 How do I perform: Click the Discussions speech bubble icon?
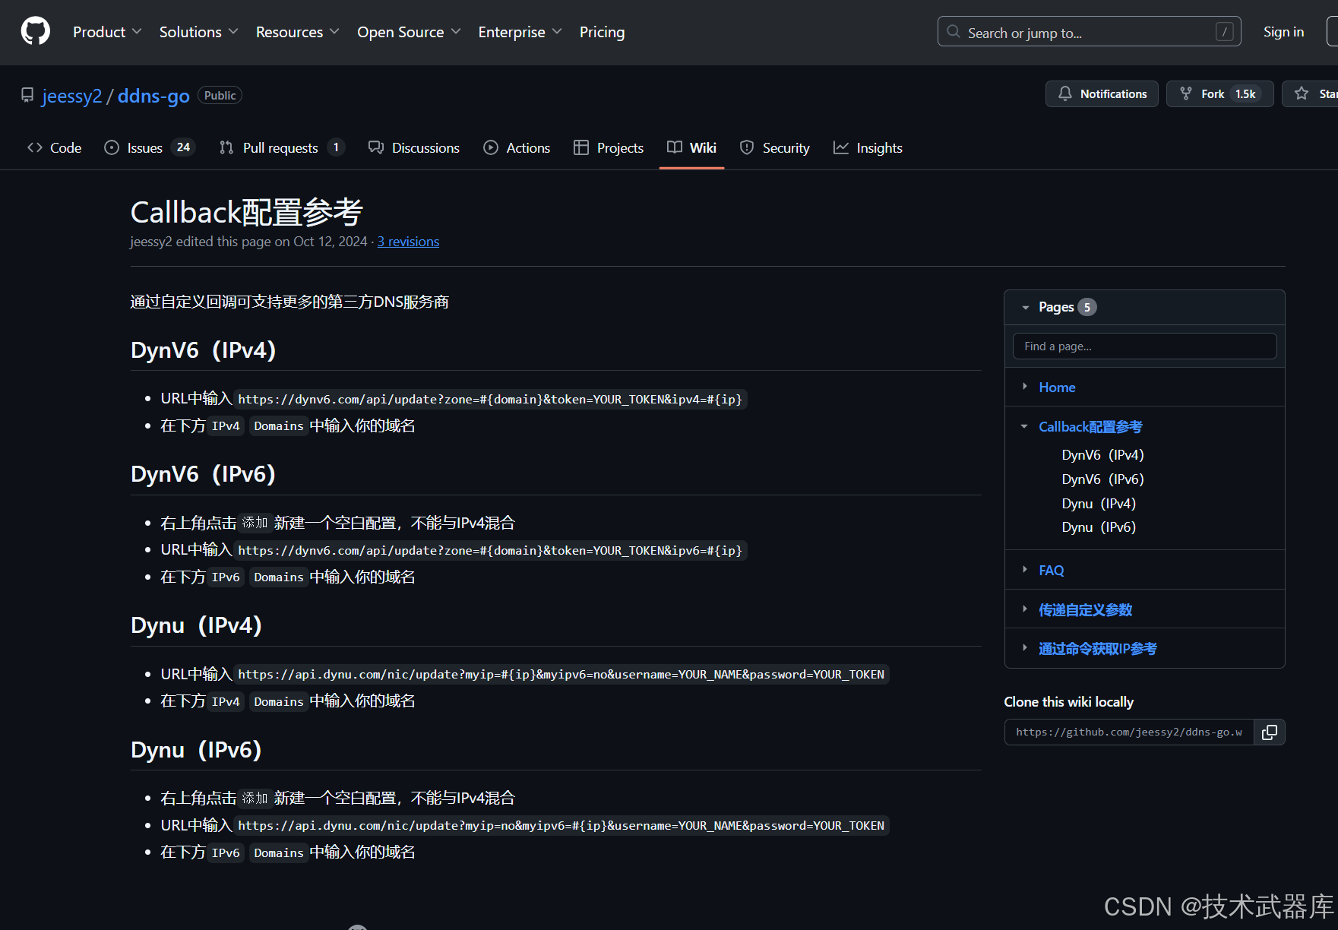(x=376, y=147)
